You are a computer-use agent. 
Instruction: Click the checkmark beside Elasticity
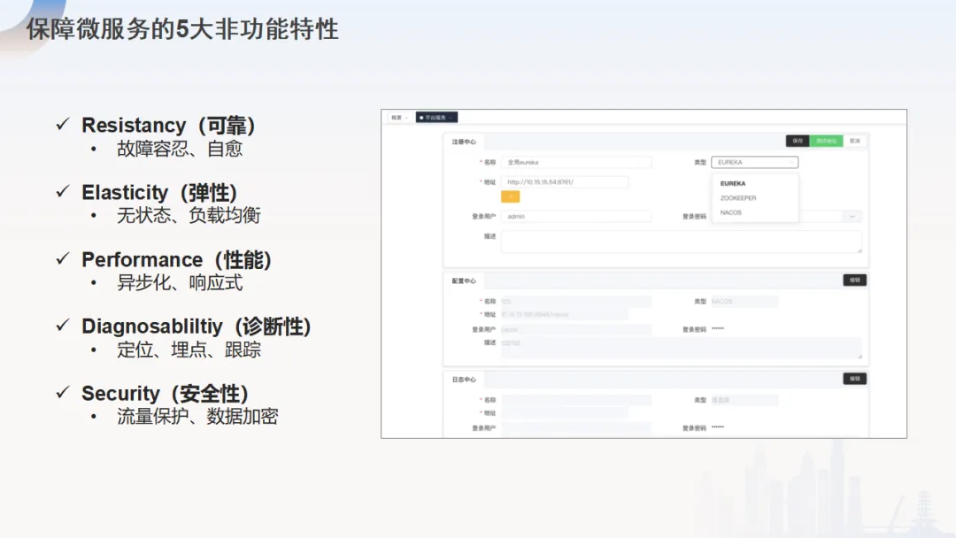pyautogui.click(x=62, y=191)
